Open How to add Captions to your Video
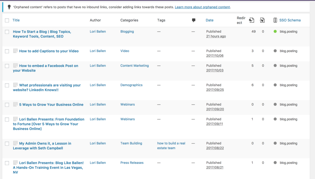 coord(49,51)
